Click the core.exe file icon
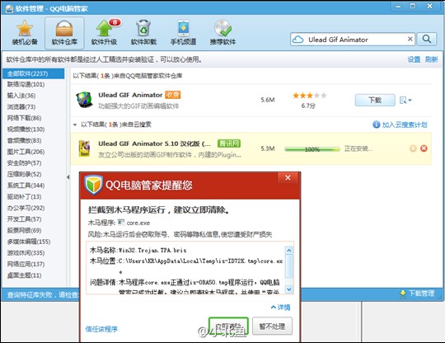The width and height of the screenshot is (445, 343). click(121, 222)
